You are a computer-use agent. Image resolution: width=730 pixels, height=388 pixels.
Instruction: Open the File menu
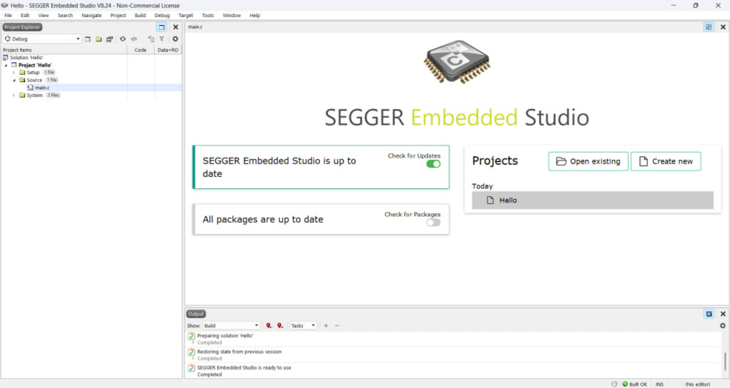(x=8, y=16)
